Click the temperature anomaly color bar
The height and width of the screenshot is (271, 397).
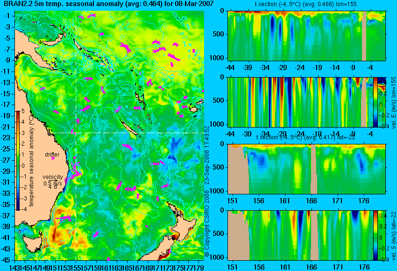(18, 161)
